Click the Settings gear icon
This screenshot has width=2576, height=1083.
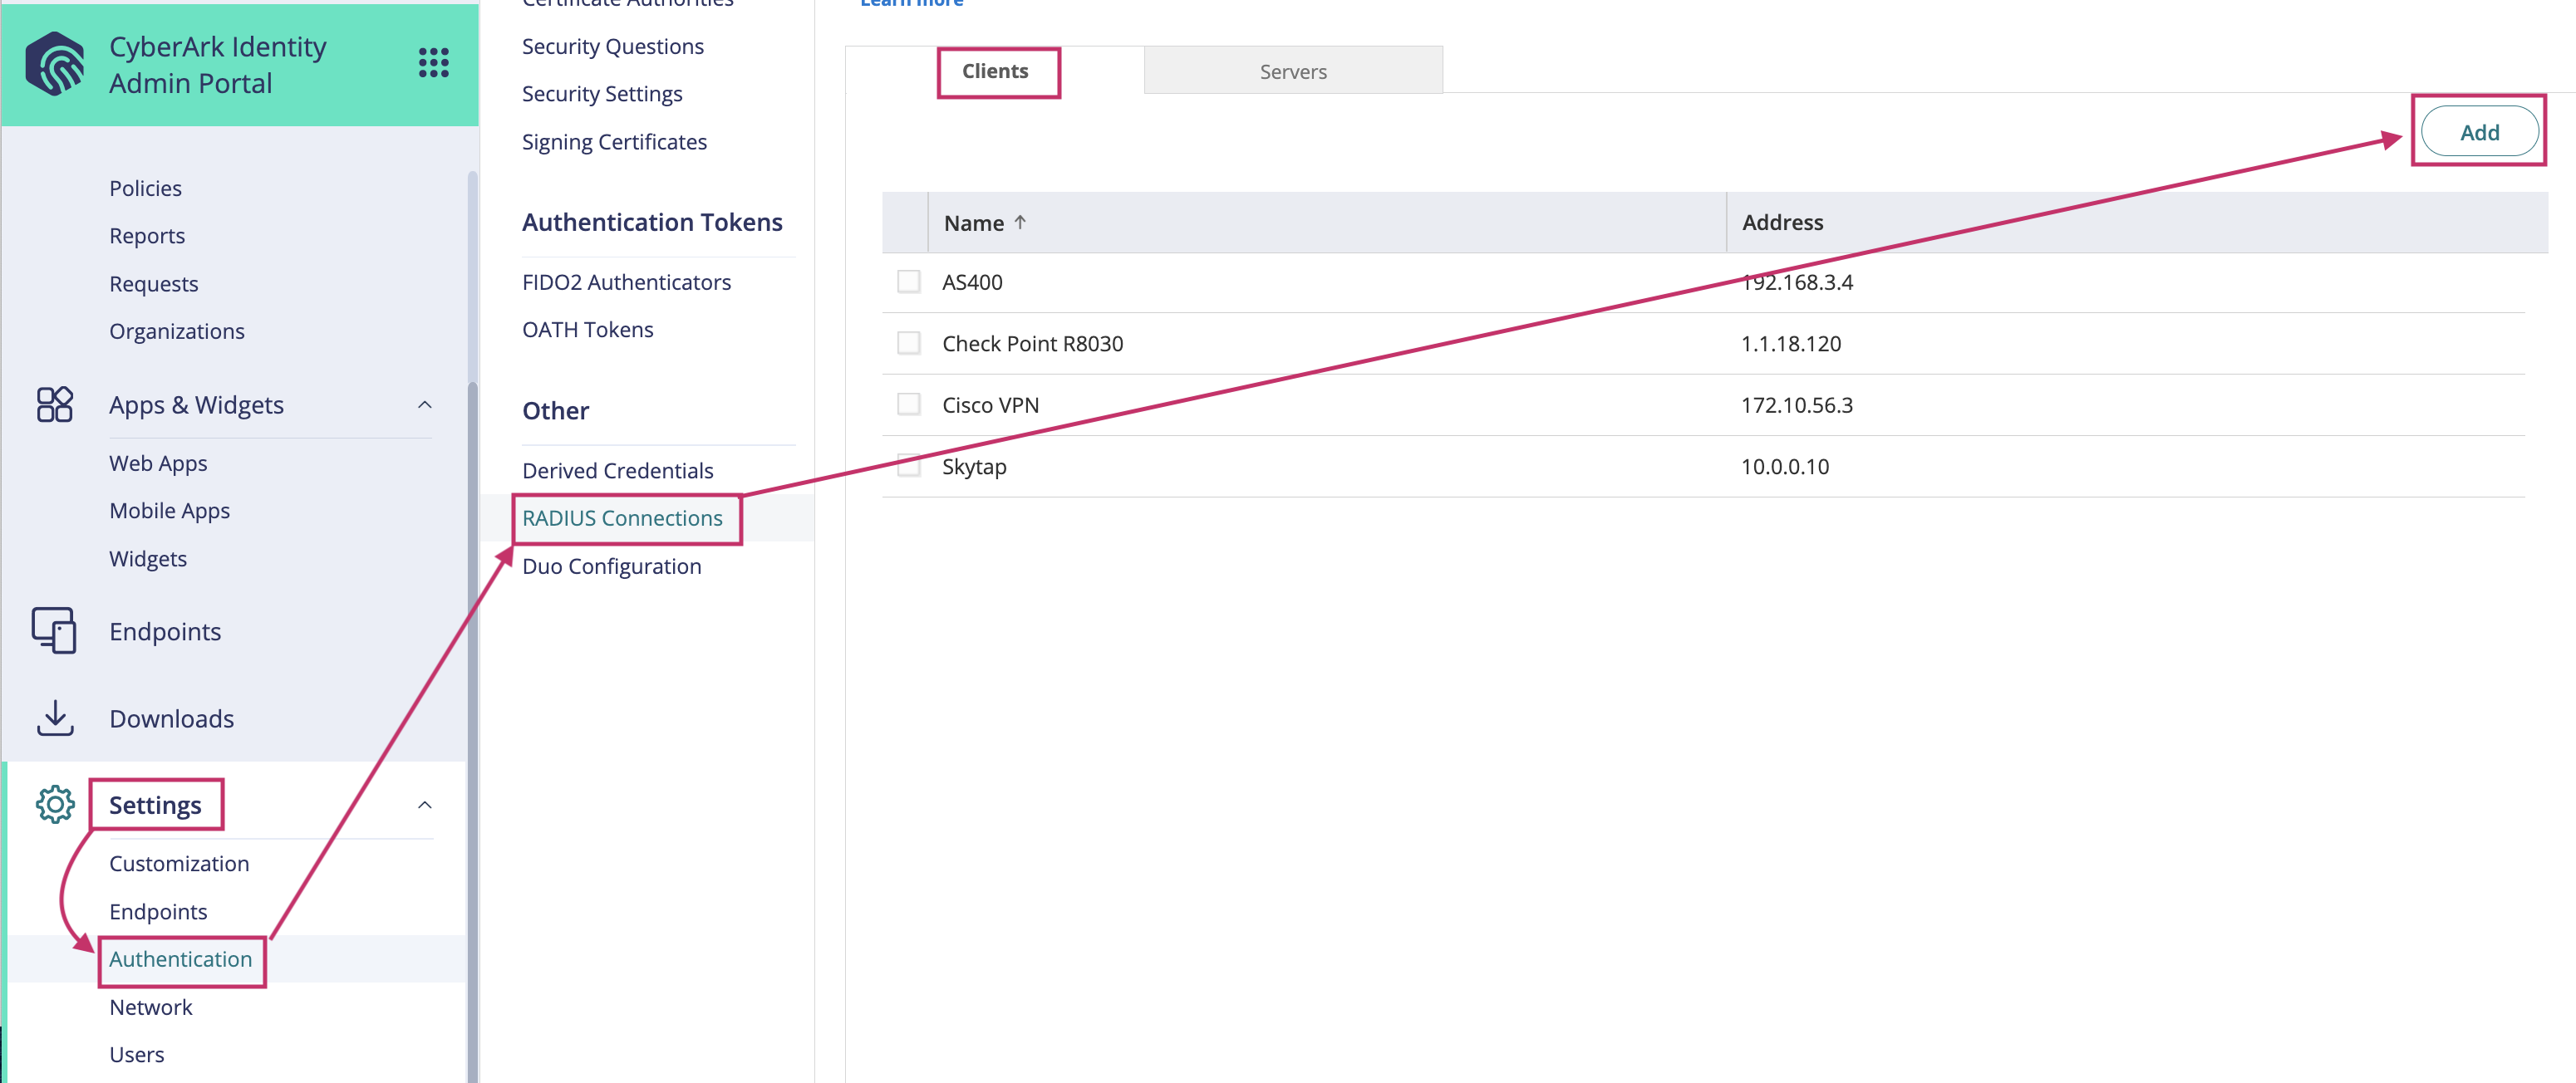[x=55, y=804]
